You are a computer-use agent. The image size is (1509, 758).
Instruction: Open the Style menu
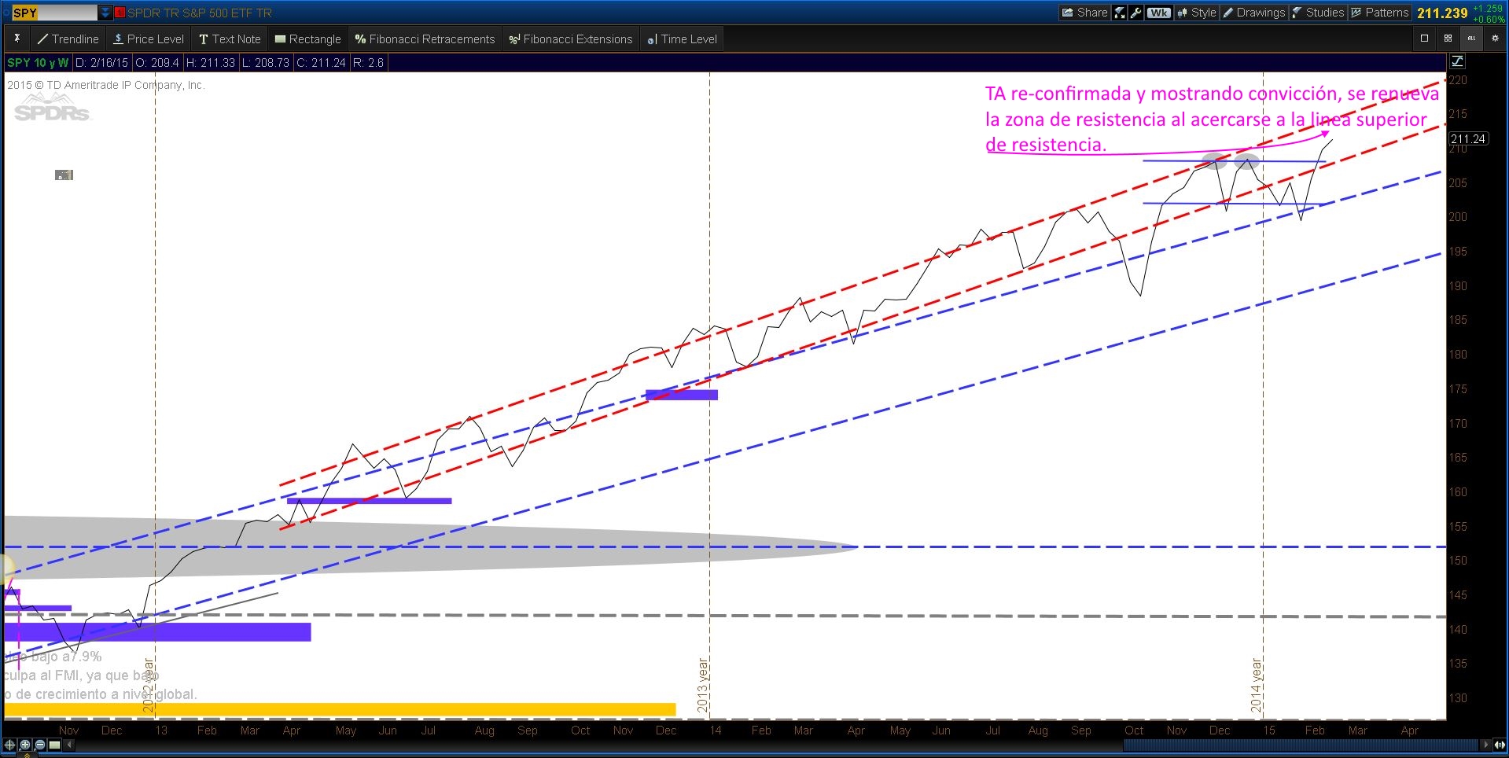click(x=1196, y=13)
